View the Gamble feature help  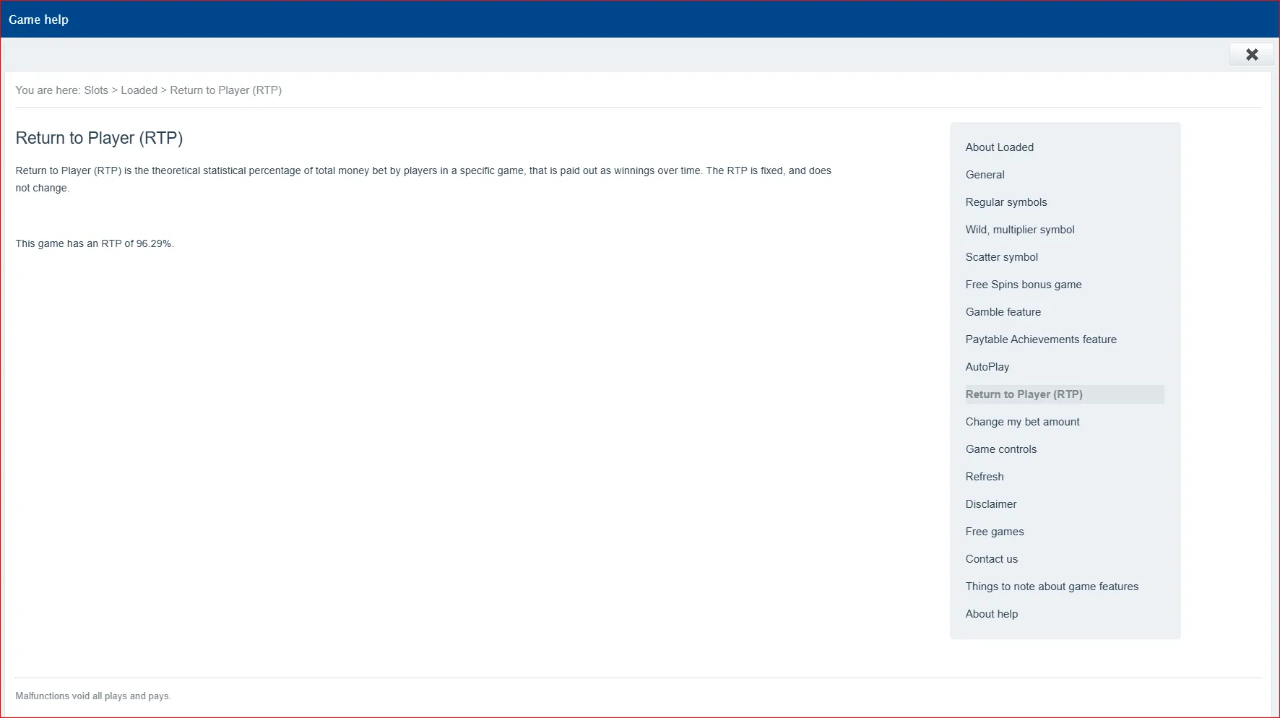[1003, 312]
